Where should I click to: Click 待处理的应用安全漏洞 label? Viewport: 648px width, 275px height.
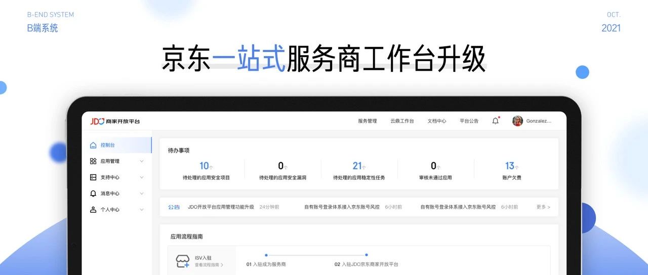coord(282,178)
